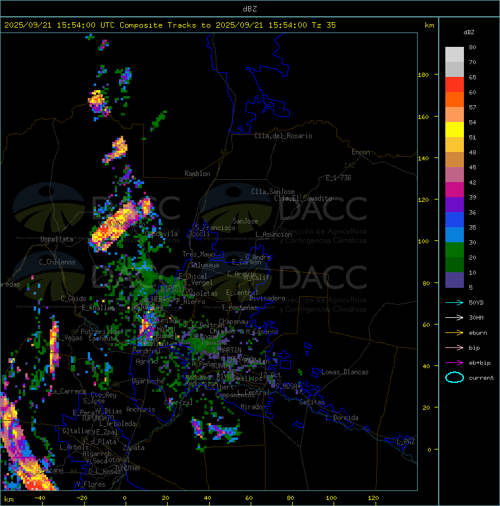Click the magenta eb+bip arrow legend icon
This screenshot has width=500, height=506.
tap(454, 363)
